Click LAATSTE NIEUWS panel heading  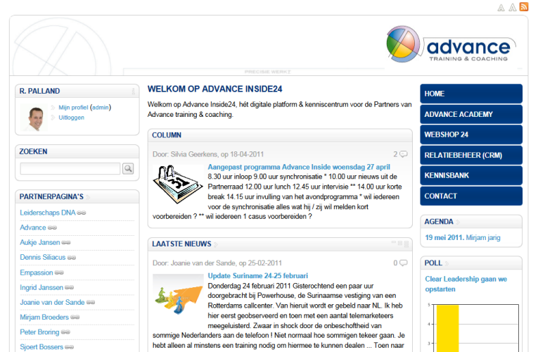[181, 244]
